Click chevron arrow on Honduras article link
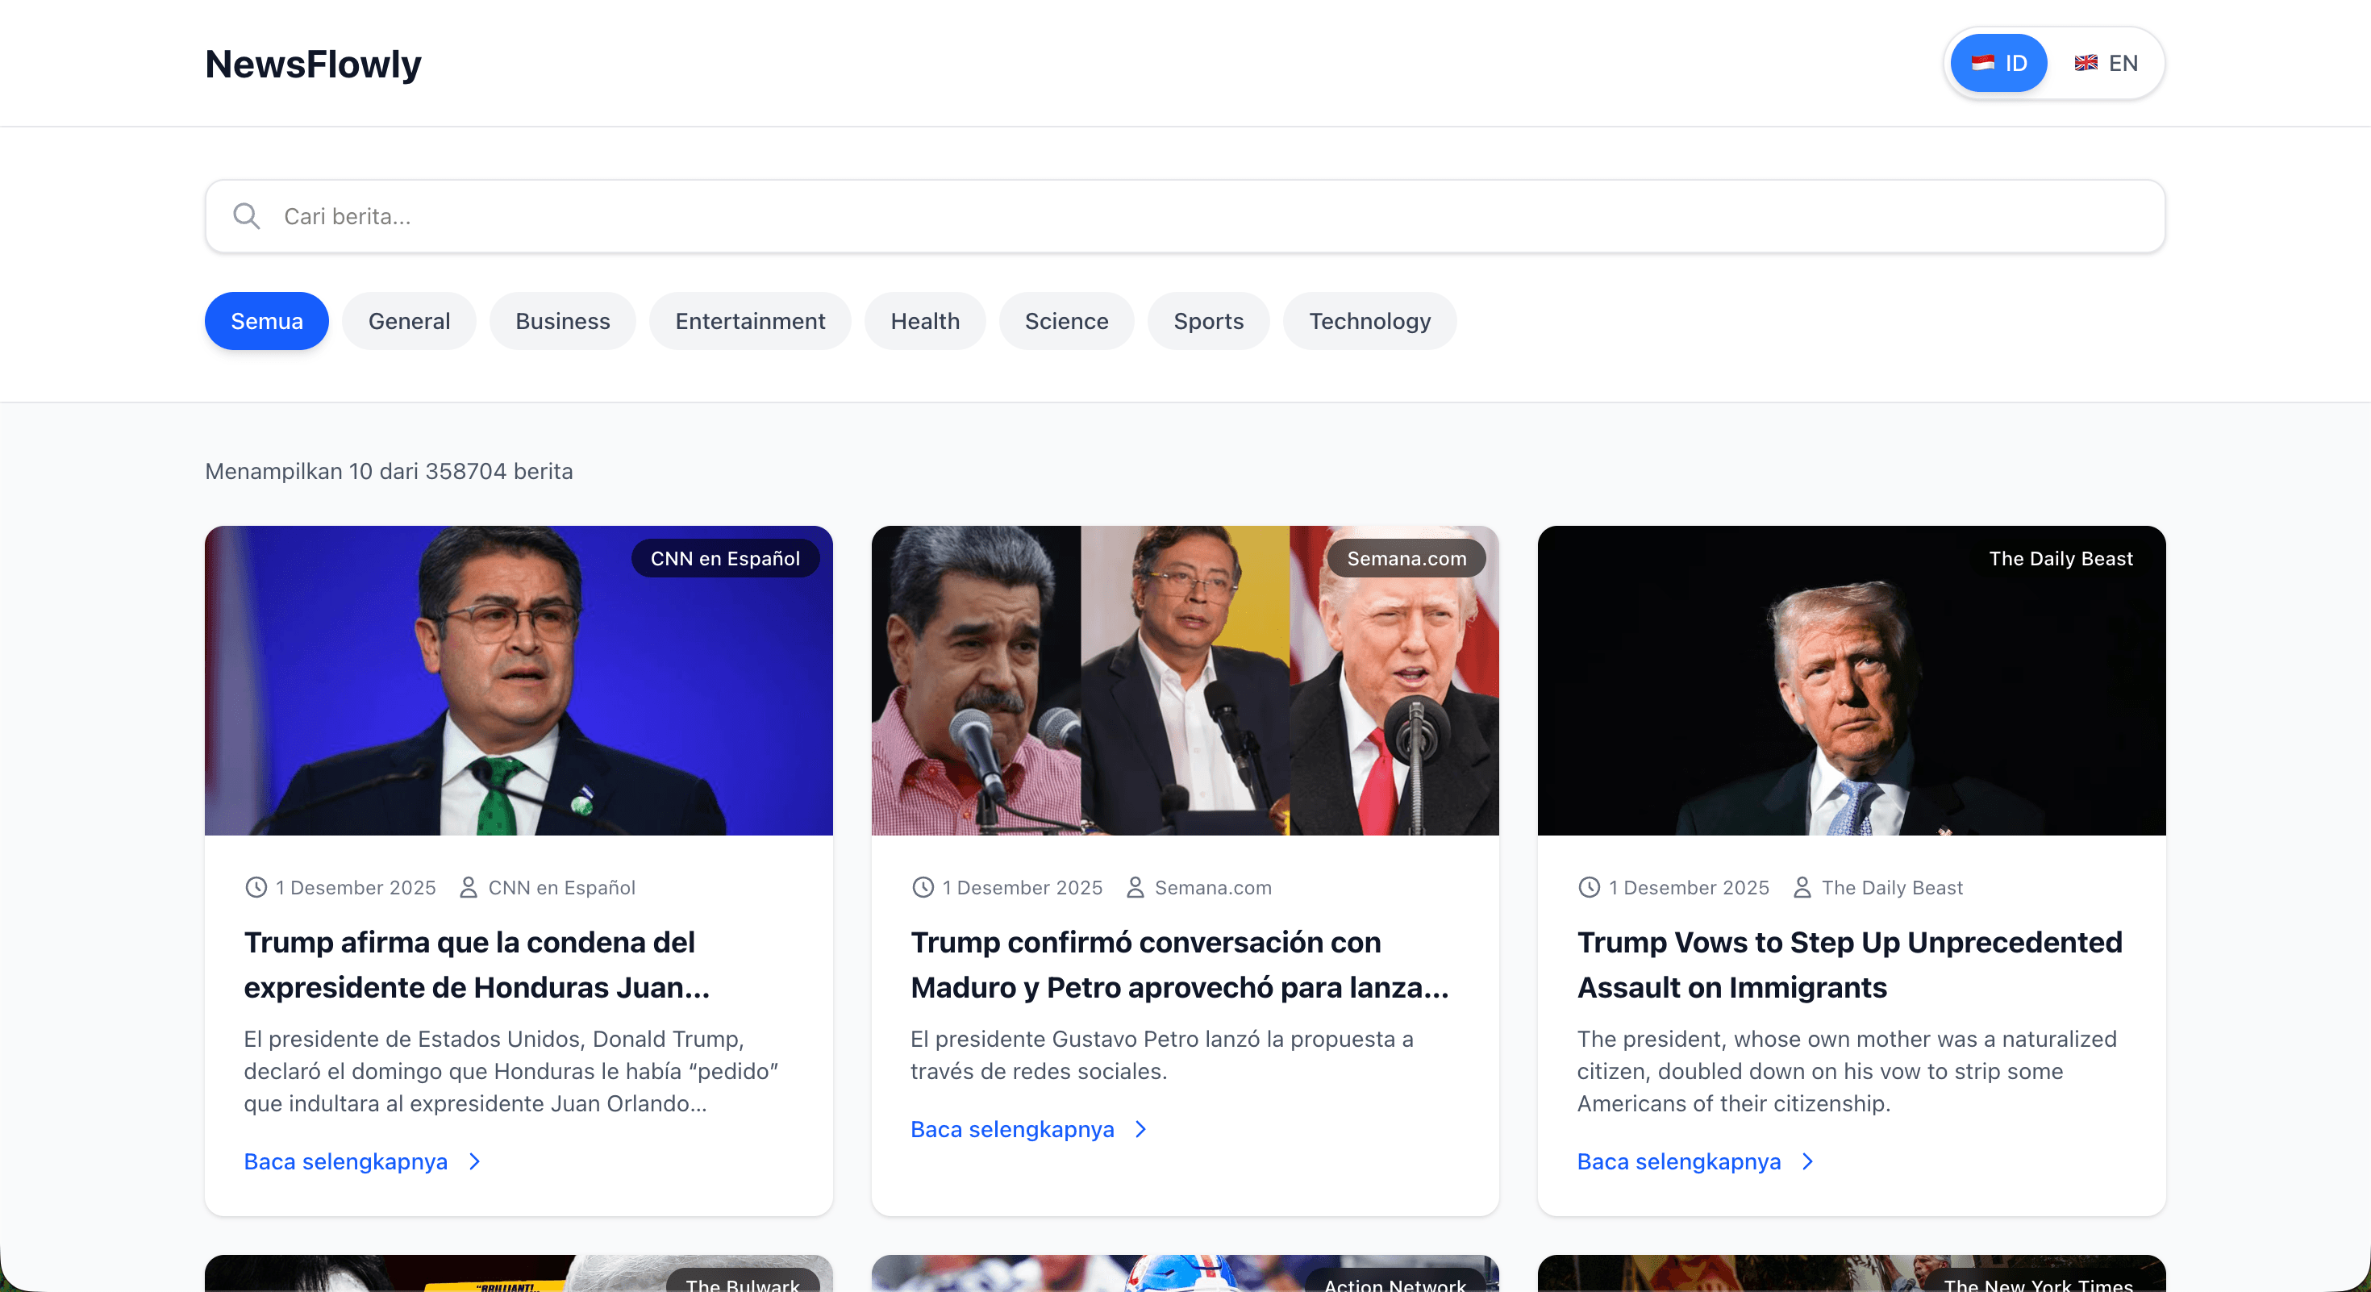Screen dimensions: 2371x1292 coord(475,1161)
